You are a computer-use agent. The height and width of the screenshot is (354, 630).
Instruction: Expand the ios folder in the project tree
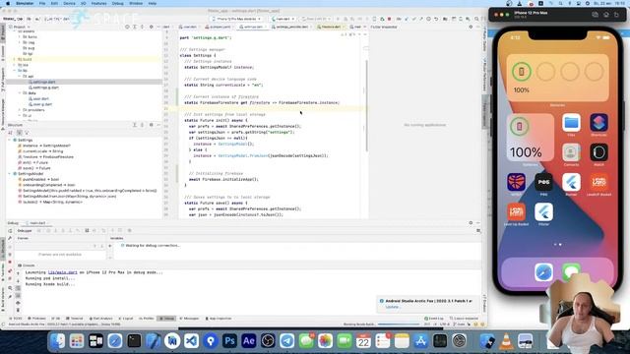(x=15, y=65)
